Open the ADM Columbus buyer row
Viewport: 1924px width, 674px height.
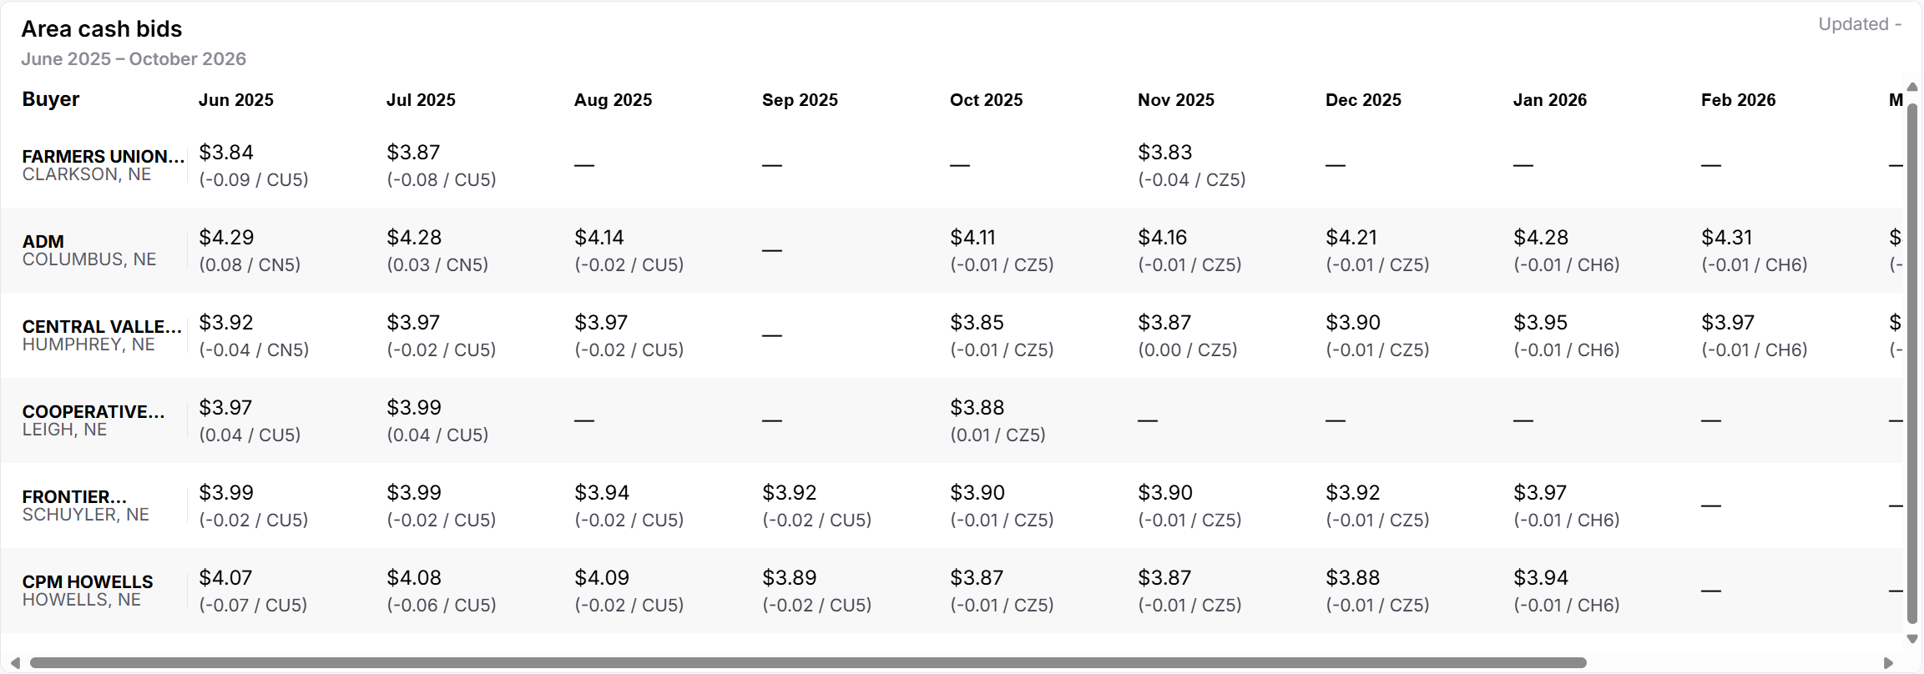click(x=88, y=250)
